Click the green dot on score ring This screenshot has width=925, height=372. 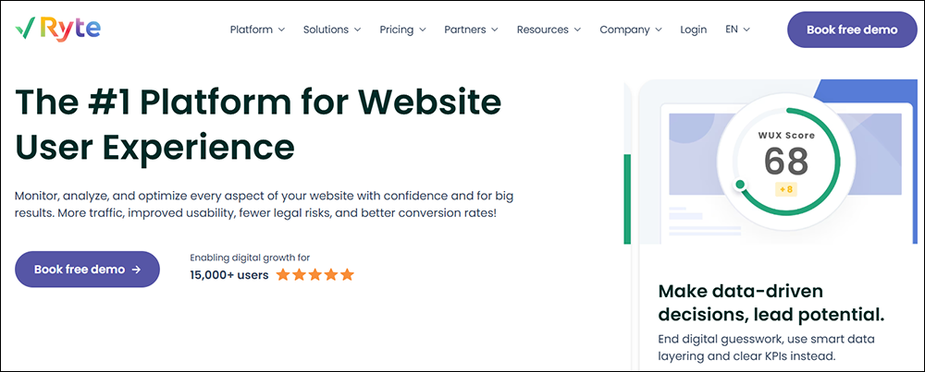(740, 185)
